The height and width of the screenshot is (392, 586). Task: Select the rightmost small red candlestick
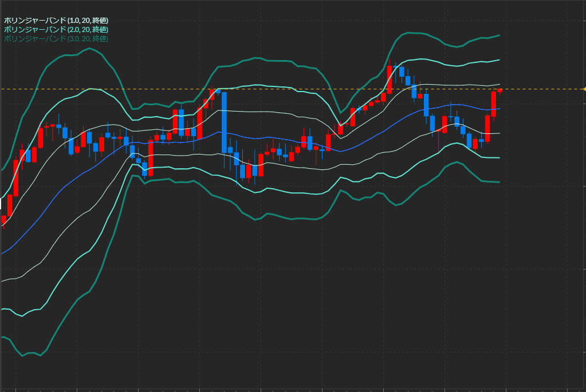click(500, 90)
